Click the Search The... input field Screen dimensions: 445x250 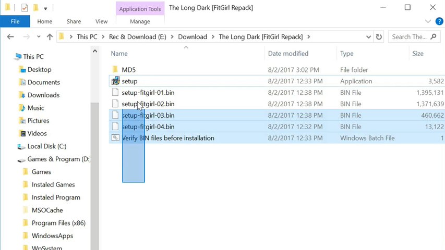click(x=409, y=37)
